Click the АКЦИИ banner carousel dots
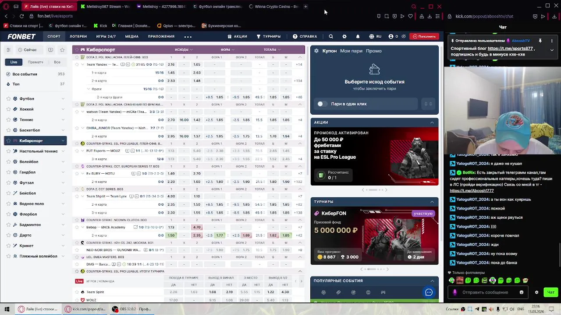The width and height of the screenshot is (561, 315). point(374,190)
